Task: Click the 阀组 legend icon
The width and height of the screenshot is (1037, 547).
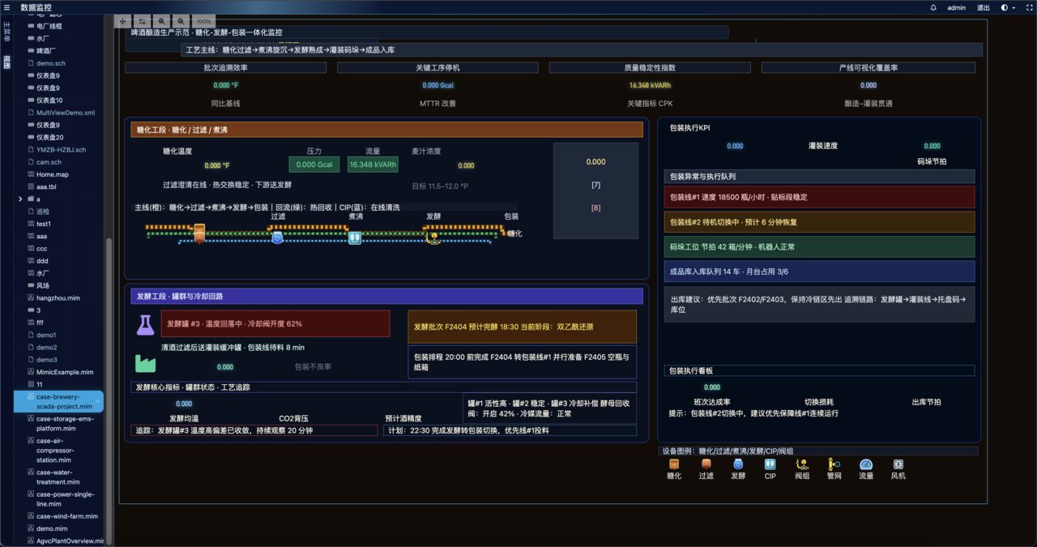Action: pos(802,464)
